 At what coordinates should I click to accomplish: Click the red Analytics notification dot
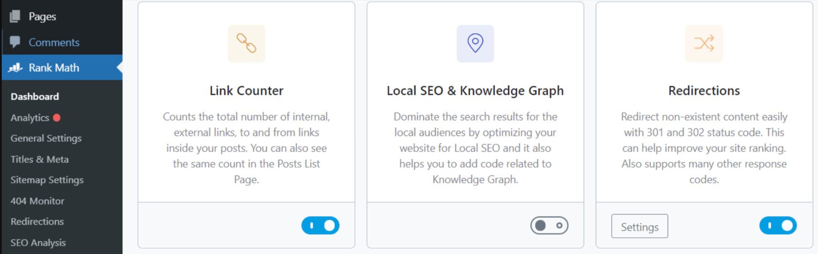[x=57, y=118]
